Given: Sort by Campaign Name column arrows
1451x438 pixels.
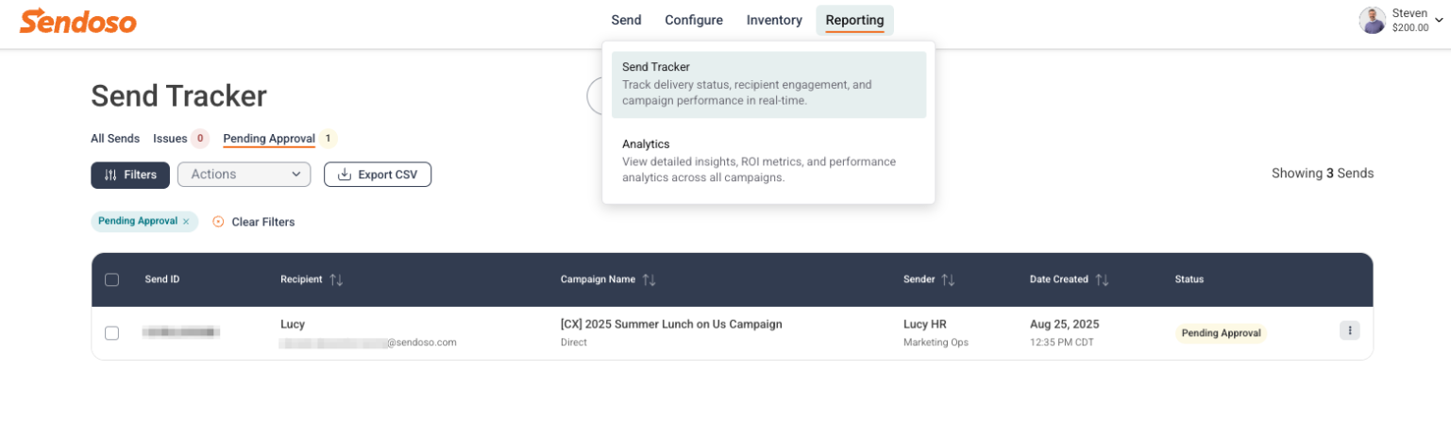Looking at the screenshot, I should pos(649,279).
